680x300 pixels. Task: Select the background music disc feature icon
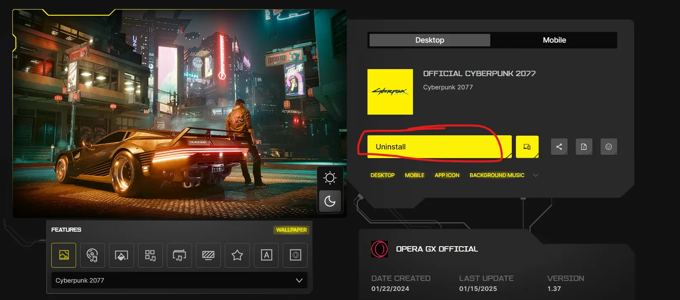pos(93,255)
